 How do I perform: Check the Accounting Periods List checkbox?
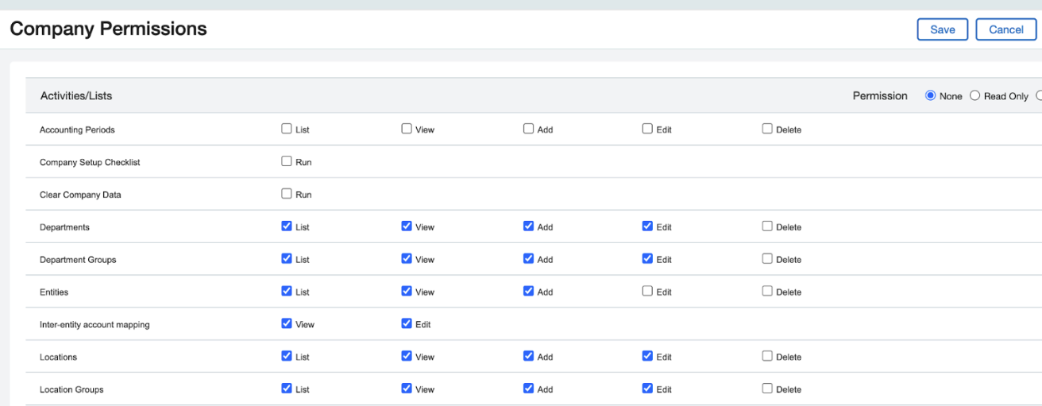tap(287, 129)
